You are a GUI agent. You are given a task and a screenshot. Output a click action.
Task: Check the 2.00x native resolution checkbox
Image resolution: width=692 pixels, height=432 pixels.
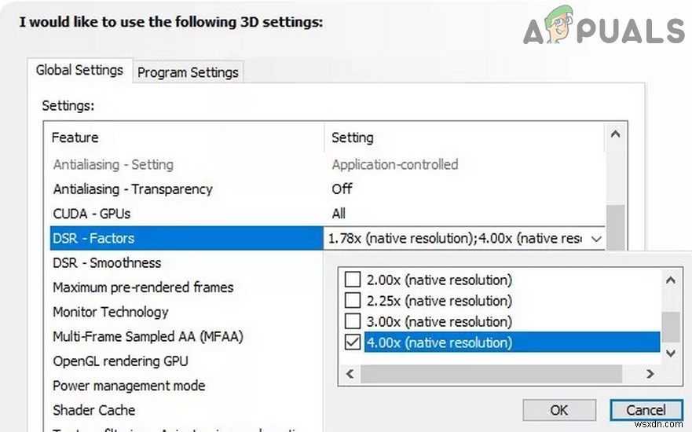click(353, 280)
